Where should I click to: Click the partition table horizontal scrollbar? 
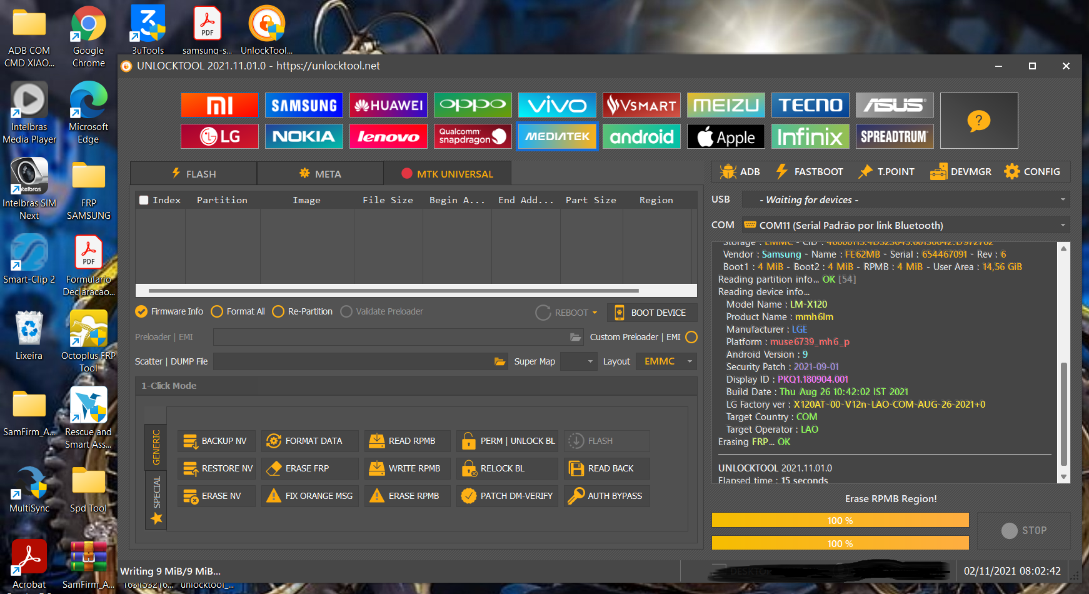click(x=394, y=291)
